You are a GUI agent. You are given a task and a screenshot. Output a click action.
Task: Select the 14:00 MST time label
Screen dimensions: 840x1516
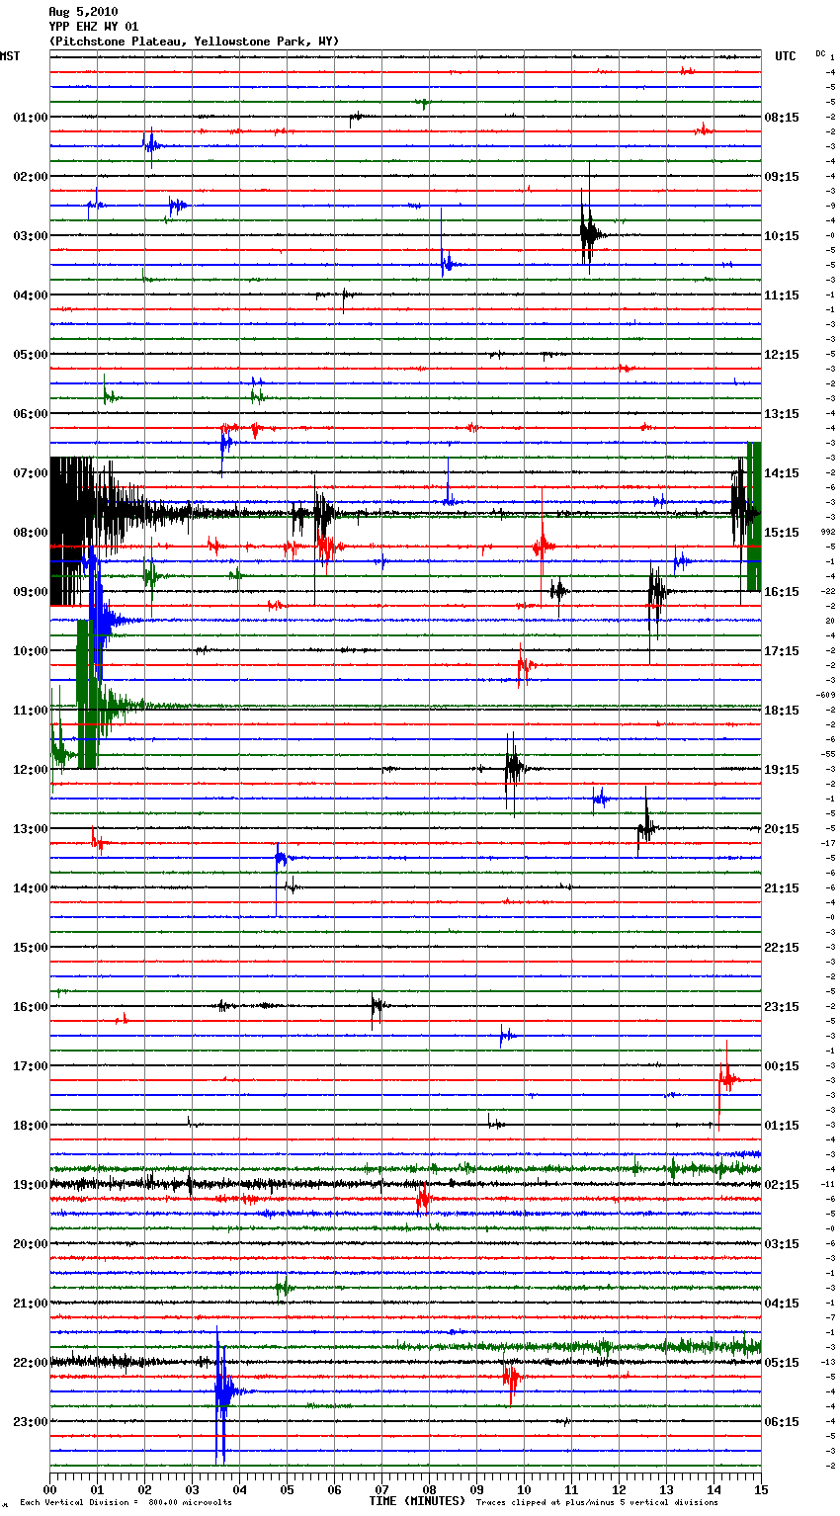click(31, 888)
